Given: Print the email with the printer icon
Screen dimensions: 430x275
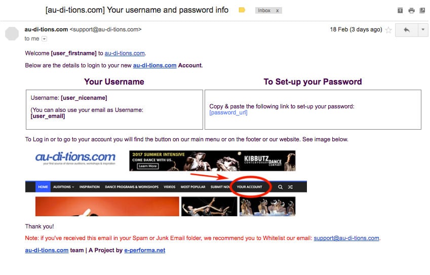Looking at the screenshot, I should tap(411, 11).
